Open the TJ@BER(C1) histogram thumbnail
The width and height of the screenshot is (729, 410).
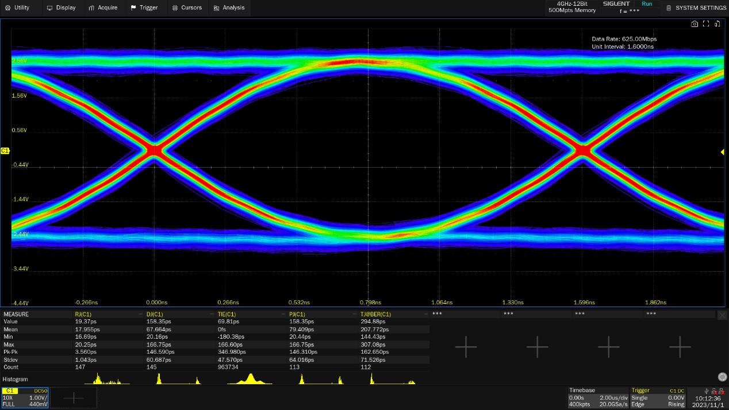click(393, 379)
